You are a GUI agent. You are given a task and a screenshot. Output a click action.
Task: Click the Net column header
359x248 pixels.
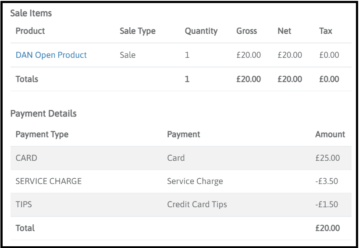click(284, 31)
